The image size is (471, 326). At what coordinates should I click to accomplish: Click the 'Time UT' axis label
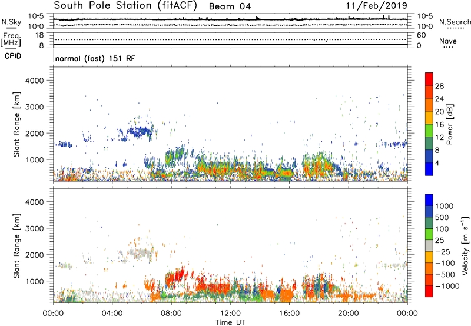tap(230, 322)
